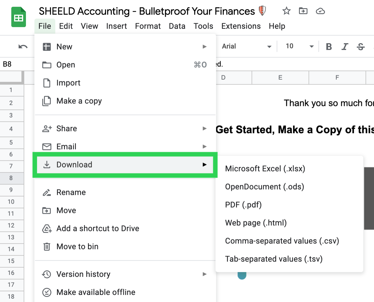Toggle bold formatting button
Viewport: 374px width, 302px height.
point(329,47)
